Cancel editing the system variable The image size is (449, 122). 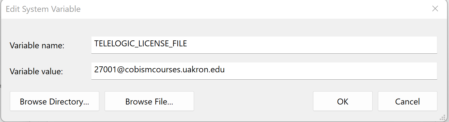click(407, 101)
